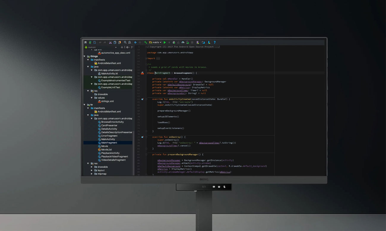Open the project panel settings gear
The image size is (386, 231).
[x=127, y=47]
